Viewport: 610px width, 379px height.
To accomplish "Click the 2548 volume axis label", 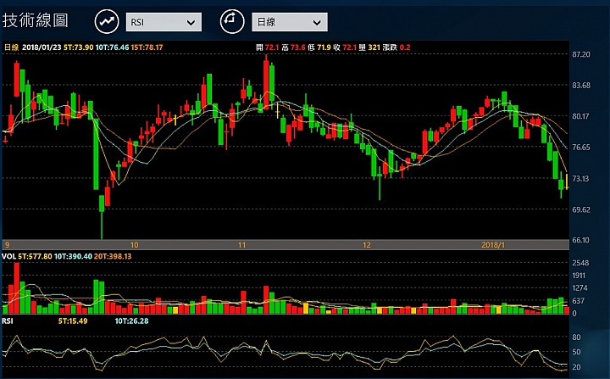I will coord(580,263).
